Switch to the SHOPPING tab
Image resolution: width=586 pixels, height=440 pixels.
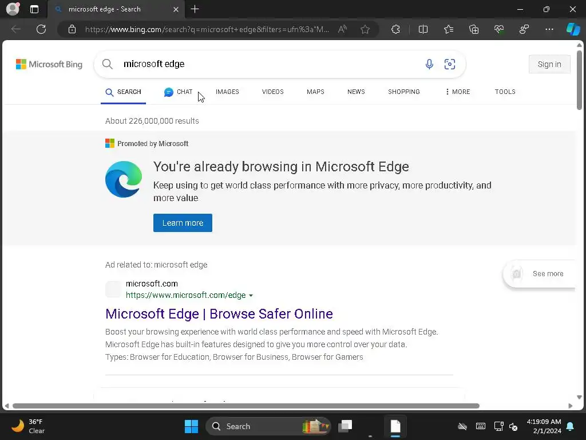pos(404,92)
